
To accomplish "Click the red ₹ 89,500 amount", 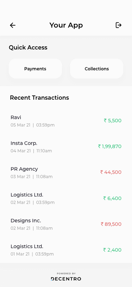I will 111,224.
